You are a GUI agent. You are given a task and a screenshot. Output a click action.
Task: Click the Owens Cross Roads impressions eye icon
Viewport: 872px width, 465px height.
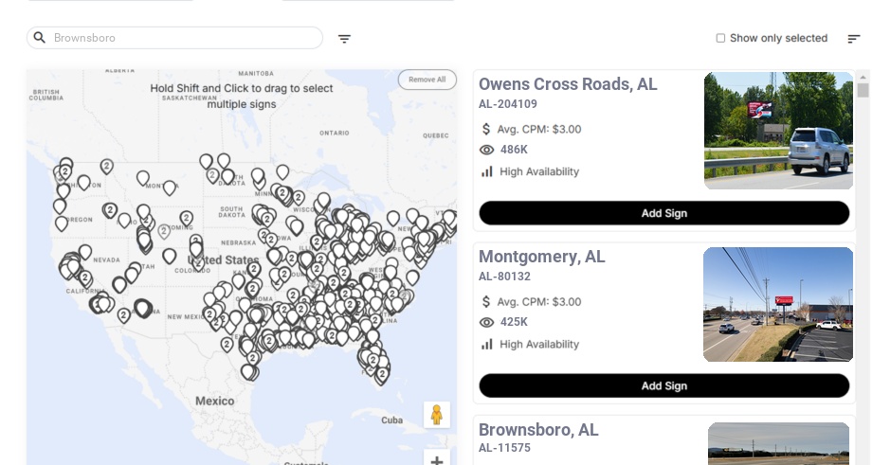[x=487, y=150]
